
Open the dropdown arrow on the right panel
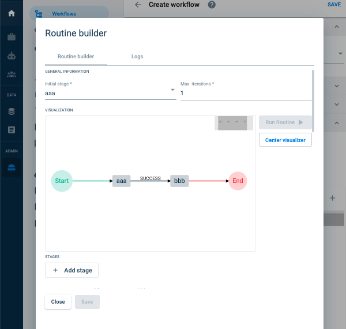(x=340, y=54)
